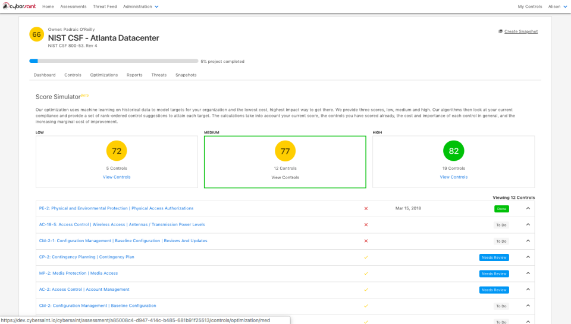The height and width of the screenshot is (324, 571).
Task: Open Assessments in top navigation
Action: pyautogui.click(x=73, y=7)
